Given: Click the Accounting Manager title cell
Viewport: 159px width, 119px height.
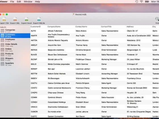Looking at the screenshot, I should point(110,74).
